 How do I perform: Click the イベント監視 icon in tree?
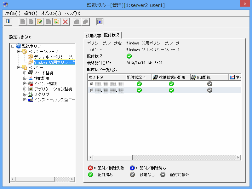click(x=31, y=83)
